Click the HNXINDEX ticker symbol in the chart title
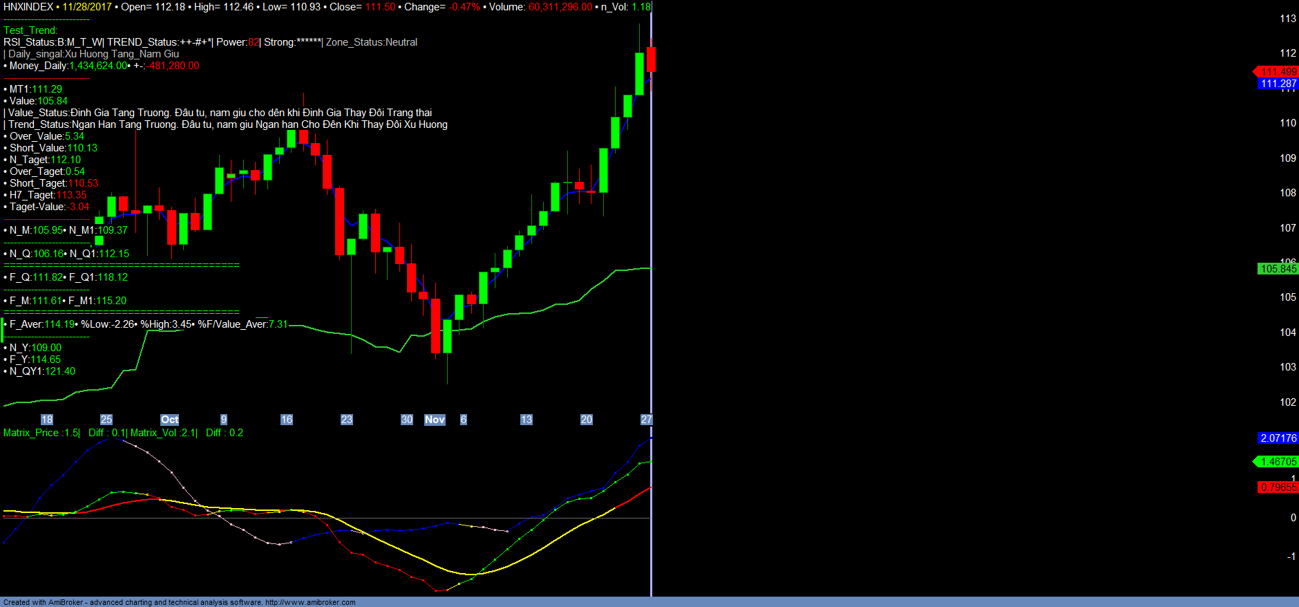The image size is (1299, 607). tap(28, 7)
